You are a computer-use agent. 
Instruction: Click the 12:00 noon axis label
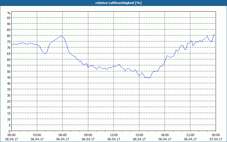[114, 135]
